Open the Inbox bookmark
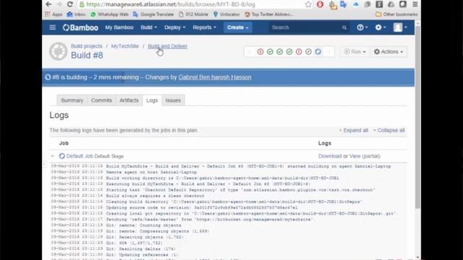 [76, 14]
